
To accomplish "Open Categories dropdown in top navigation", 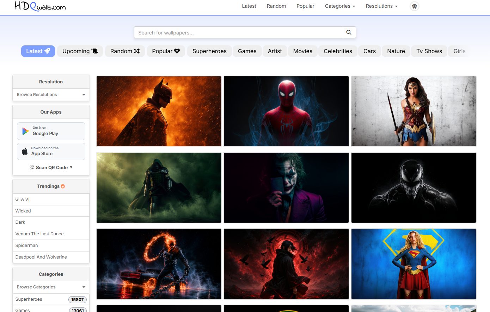I will pos(340,6).
